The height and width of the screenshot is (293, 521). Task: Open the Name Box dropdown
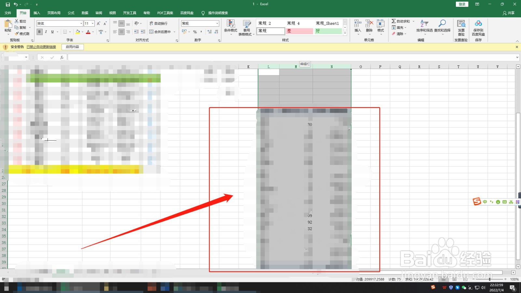tap(26, 57)
